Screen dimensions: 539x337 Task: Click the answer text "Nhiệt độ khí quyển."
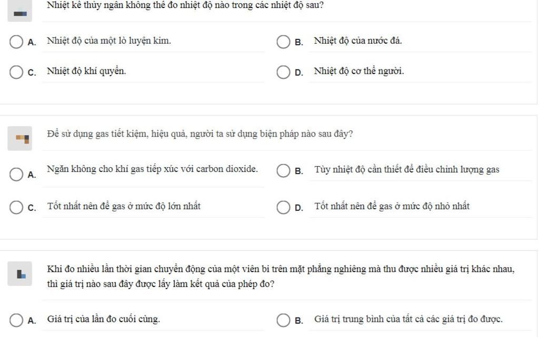click(86, 71)
